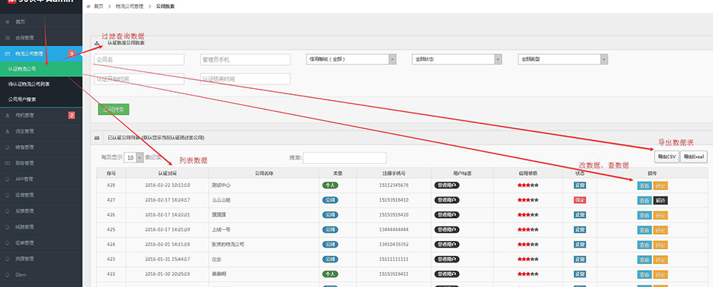Viewport: 713px width, 287px height.
Task: Click the black 解锁 button in row 427
Action: point(660,200)
